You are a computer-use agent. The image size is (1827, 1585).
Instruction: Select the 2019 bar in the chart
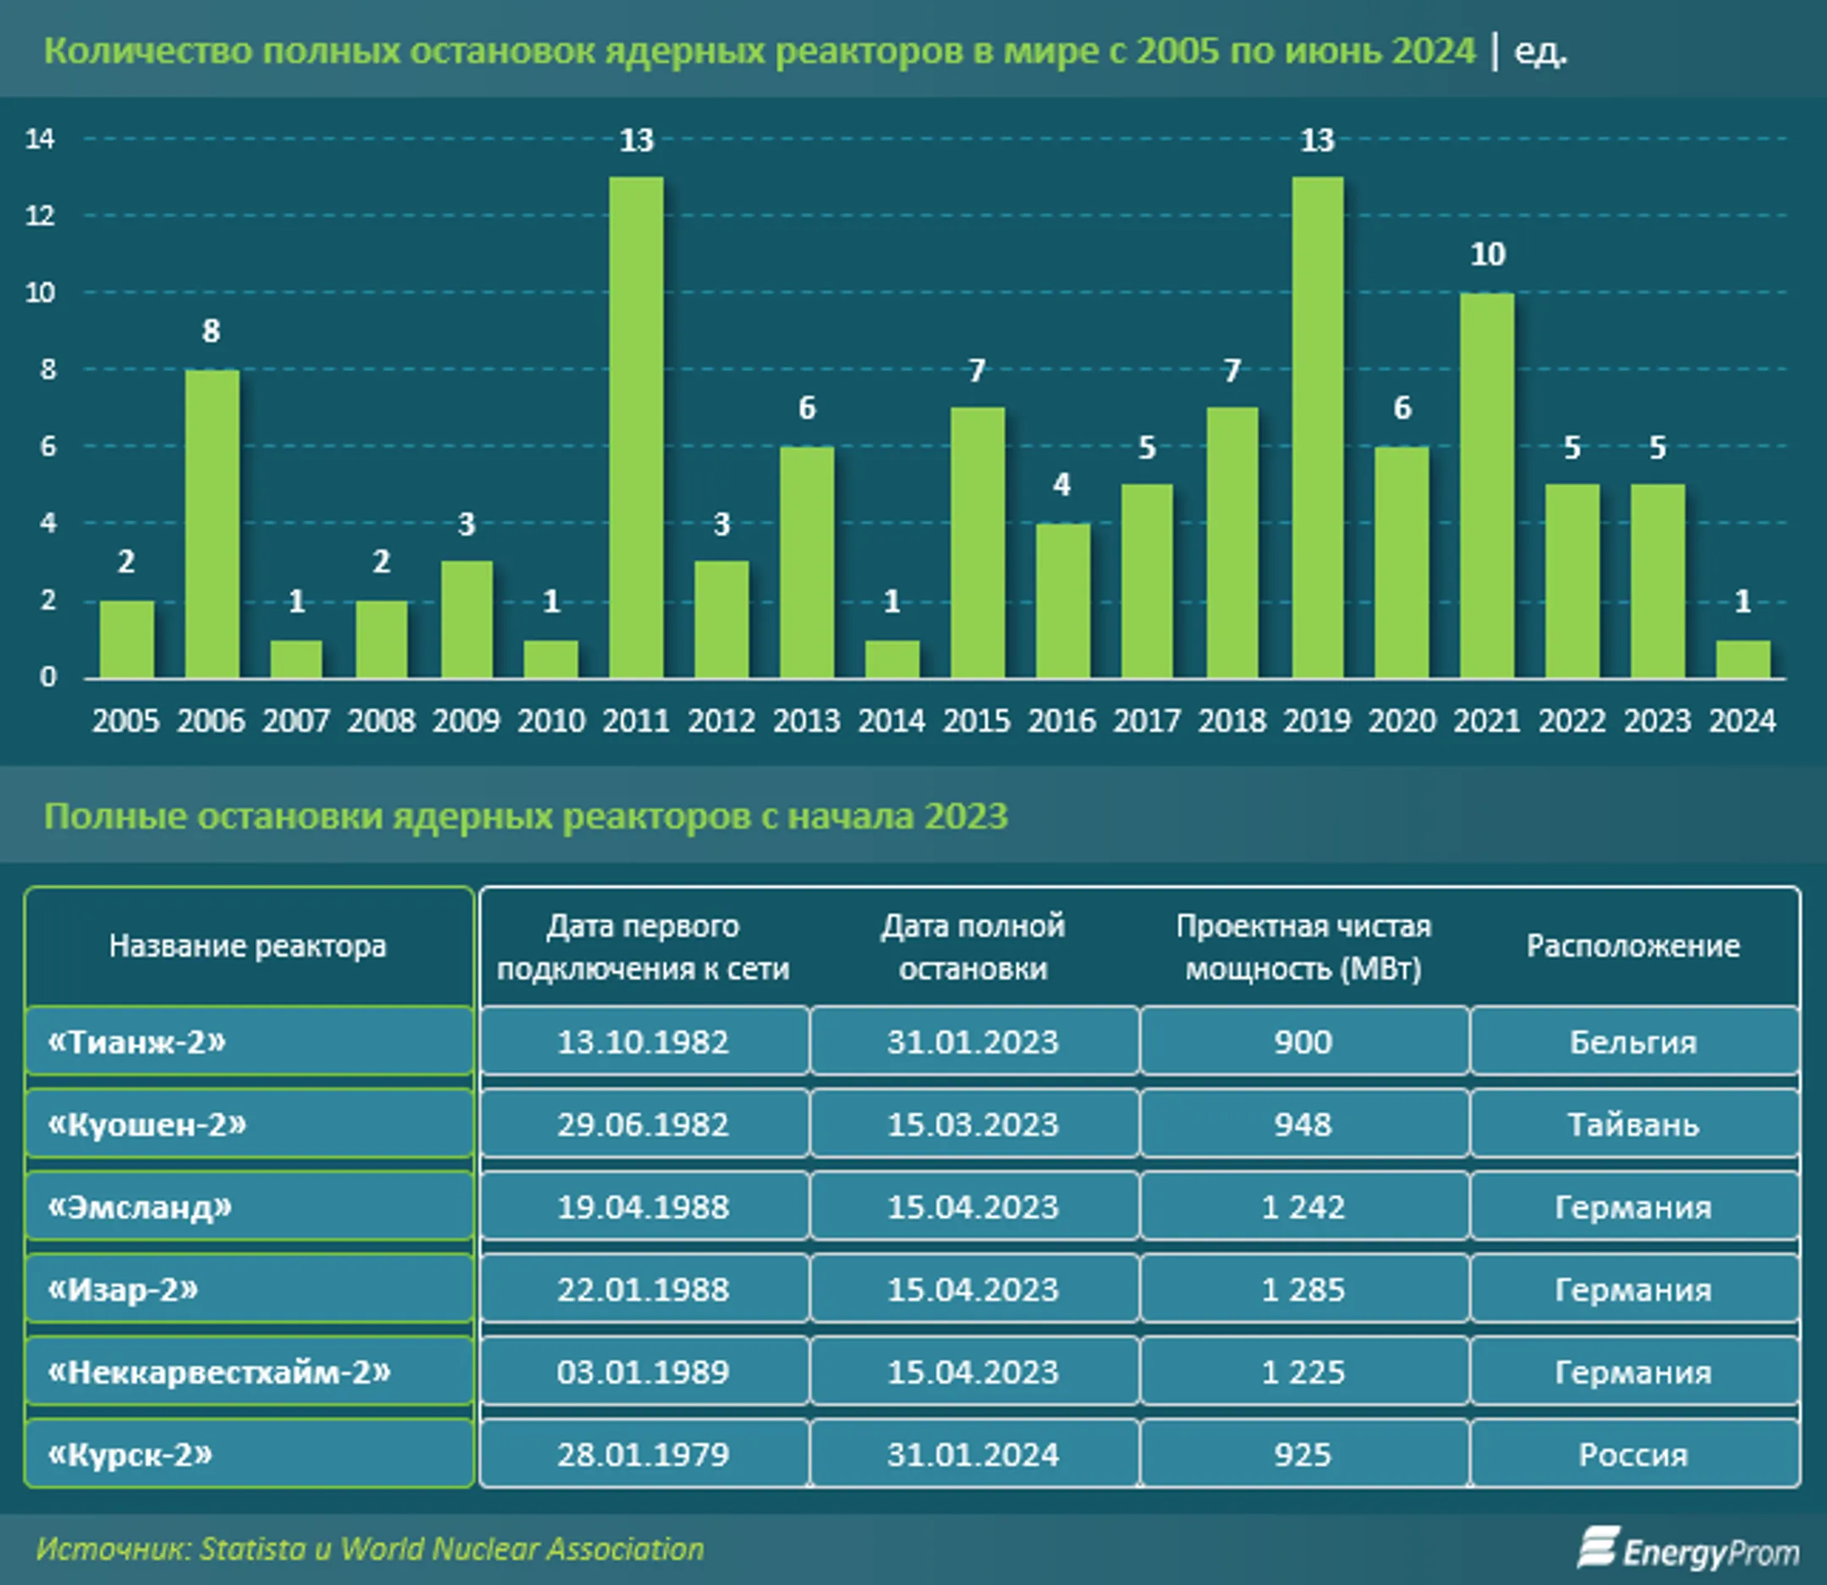[x=1318, y=427]
